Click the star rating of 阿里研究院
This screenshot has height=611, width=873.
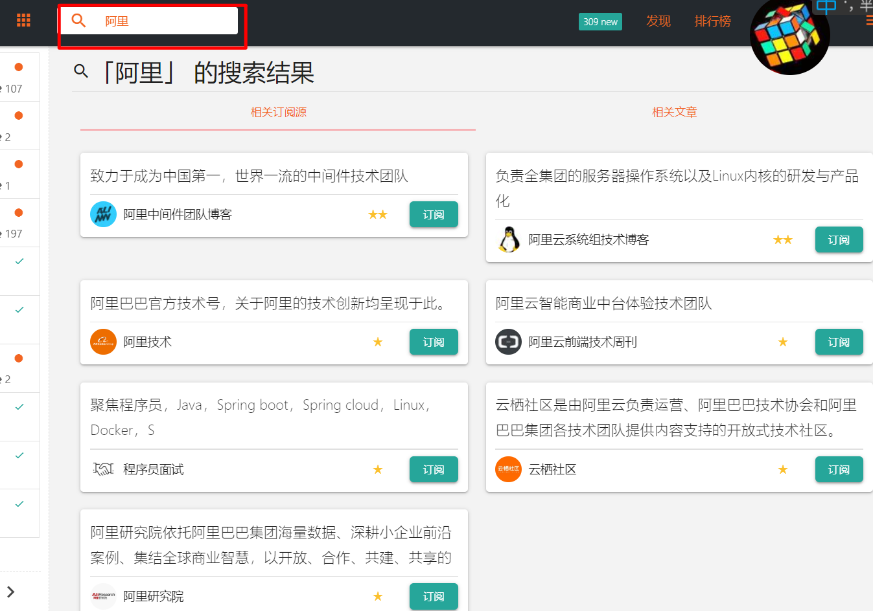tap(378, 596)
